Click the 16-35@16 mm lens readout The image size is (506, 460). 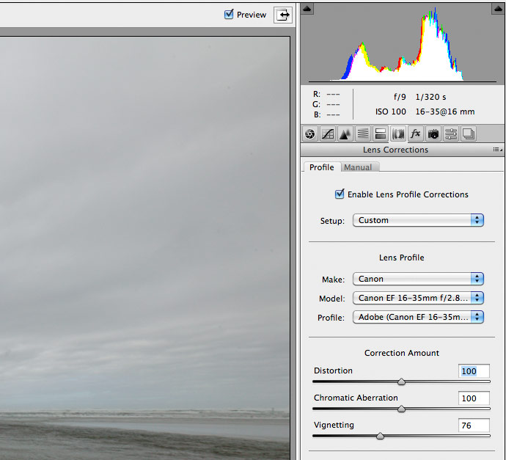pyautogui.click(x=444, y=112)
